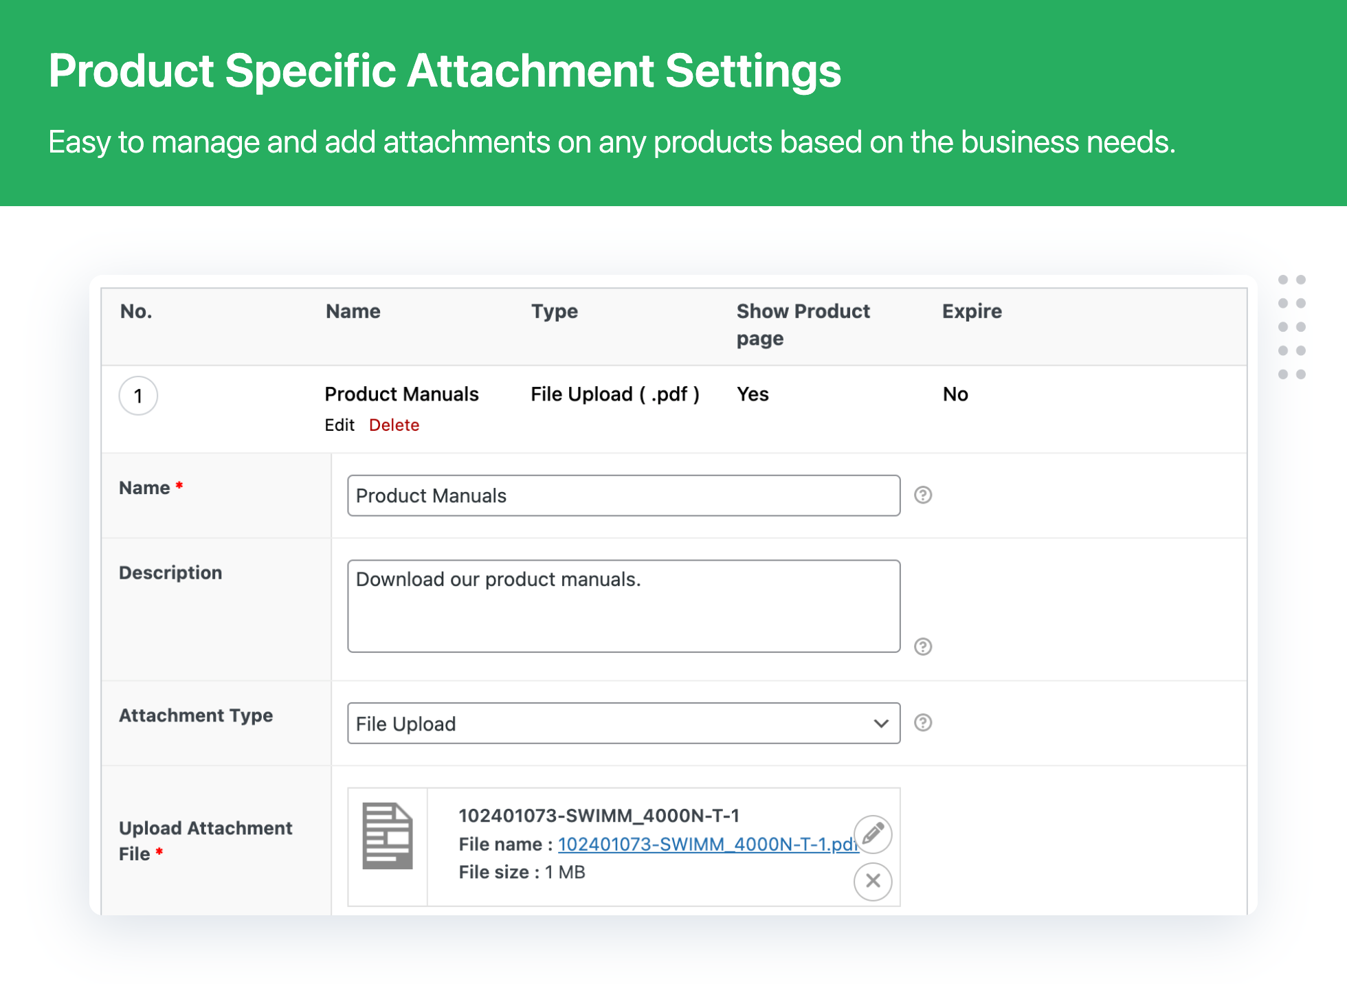Image resolution: width=1347 pixels, height=984 pixels.
Task: Open the Attachment Type File Upload dropdown
Action: (x=623, y=723)
